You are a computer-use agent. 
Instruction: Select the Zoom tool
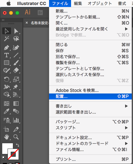[16, 137]
